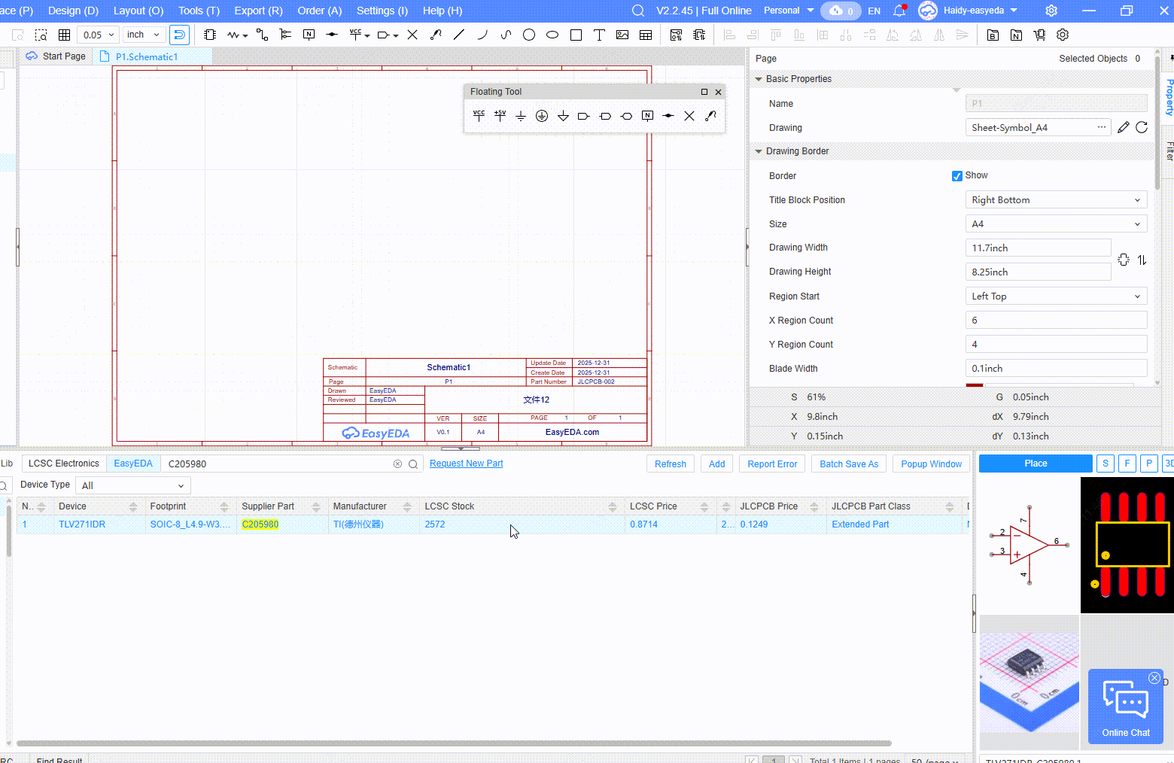Select the VCC power flag in Floating Tool
The image size is (1174, 763).
coord(479,115)
